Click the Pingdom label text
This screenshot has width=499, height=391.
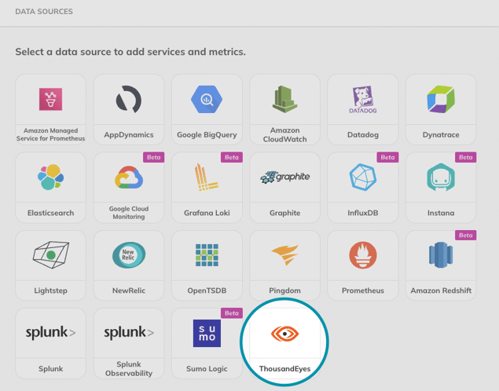tap(284, 291)
